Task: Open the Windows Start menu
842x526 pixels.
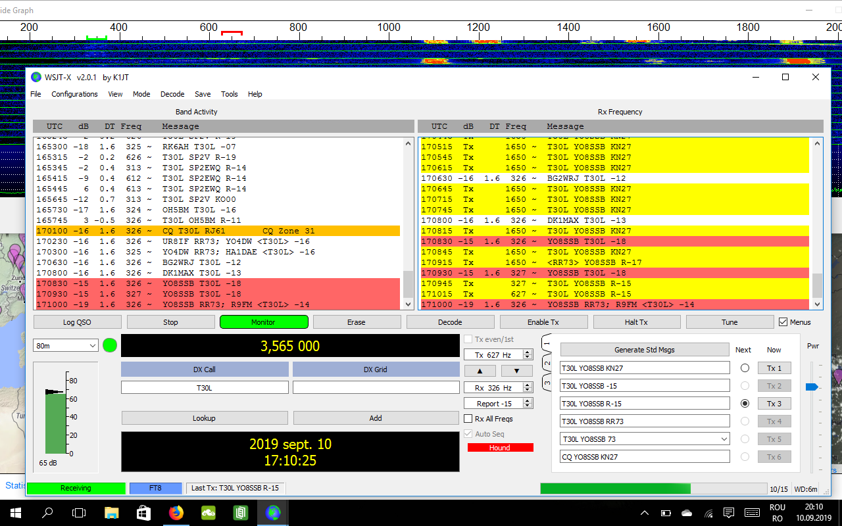Action: 15,513
